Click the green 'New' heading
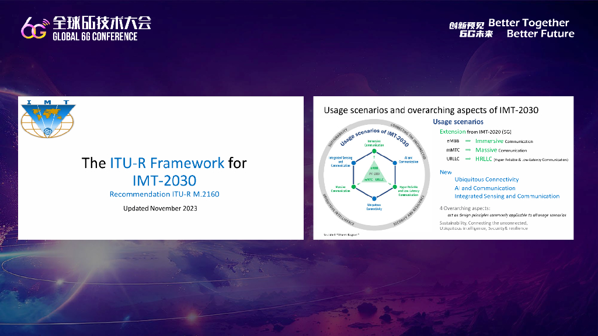The width and height of the screenshot is (598, 336). pyautogui.click(x=446, y=172)
